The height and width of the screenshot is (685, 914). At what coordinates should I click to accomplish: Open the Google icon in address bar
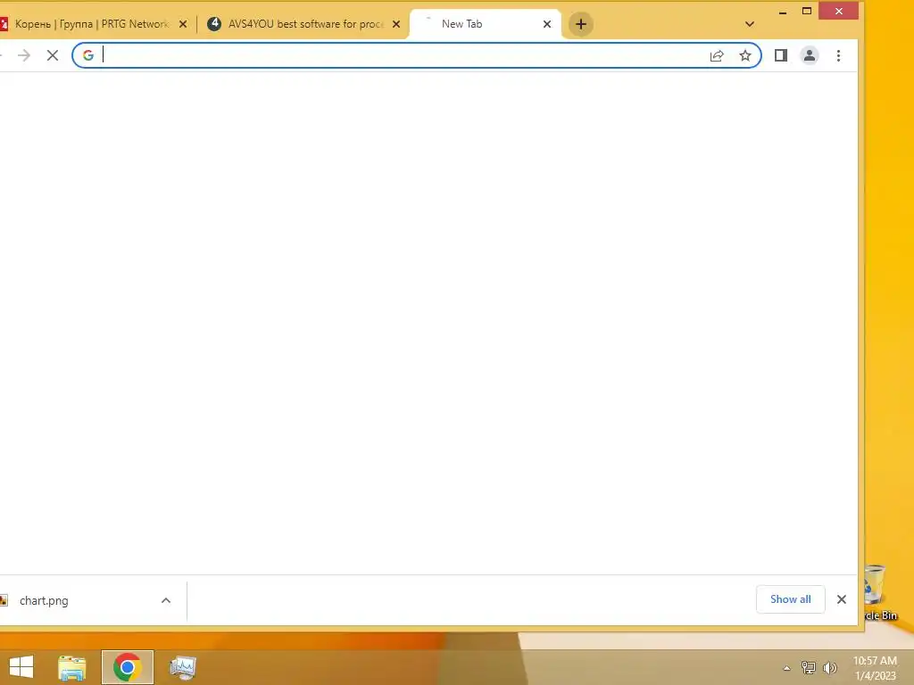tap(88, 55)
